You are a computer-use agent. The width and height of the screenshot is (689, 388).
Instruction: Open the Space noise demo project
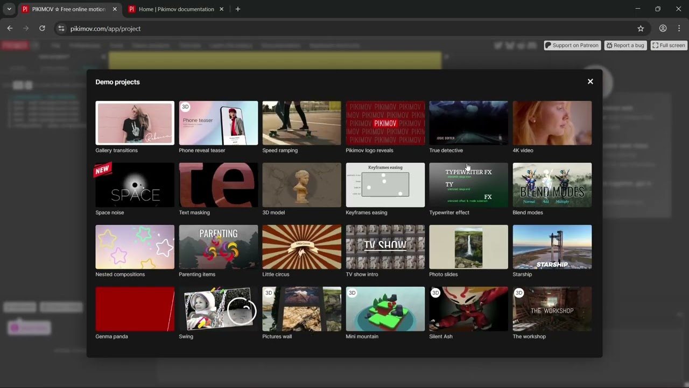pos(135,185)
